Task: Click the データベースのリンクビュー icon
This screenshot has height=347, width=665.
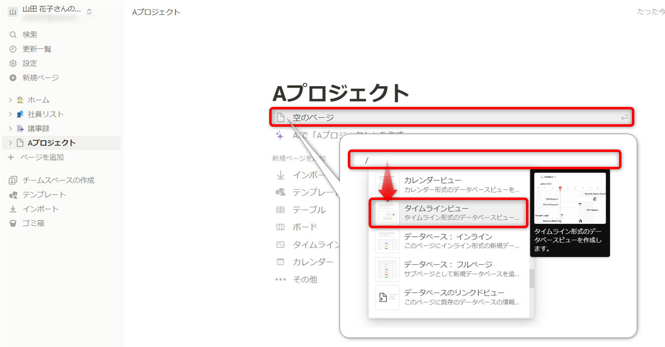Action: coord(387,297)
